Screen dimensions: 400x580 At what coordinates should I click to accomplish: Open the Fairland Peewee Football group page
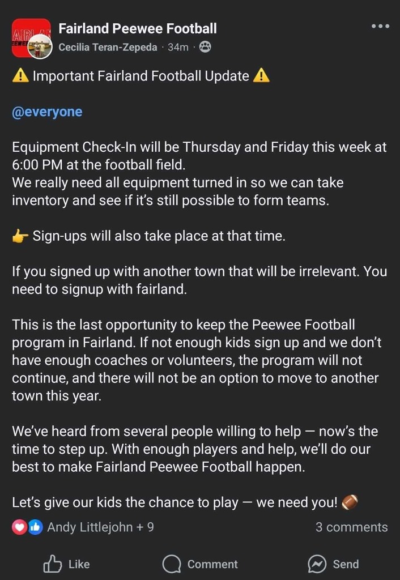[x=138, y=28]
